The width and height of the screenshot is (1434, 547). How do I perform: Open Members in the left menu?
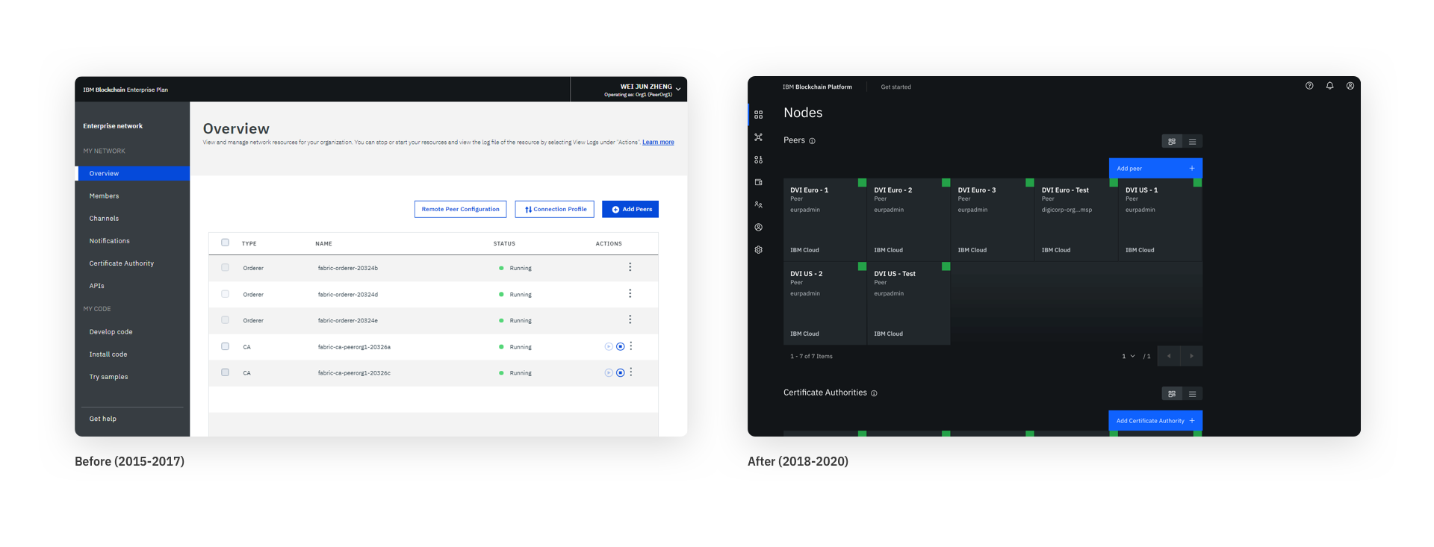coord(104,196)
